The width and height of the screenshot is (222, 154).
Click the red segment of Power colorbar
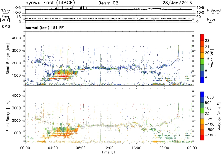202,37
